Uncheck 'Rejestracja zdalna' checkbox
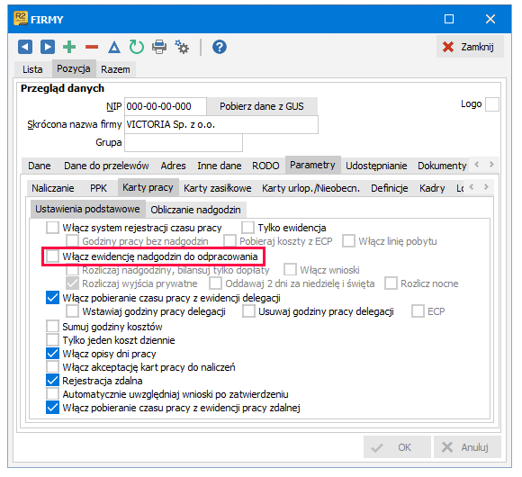This screenshot has height=477, width=522. point(52,381)
